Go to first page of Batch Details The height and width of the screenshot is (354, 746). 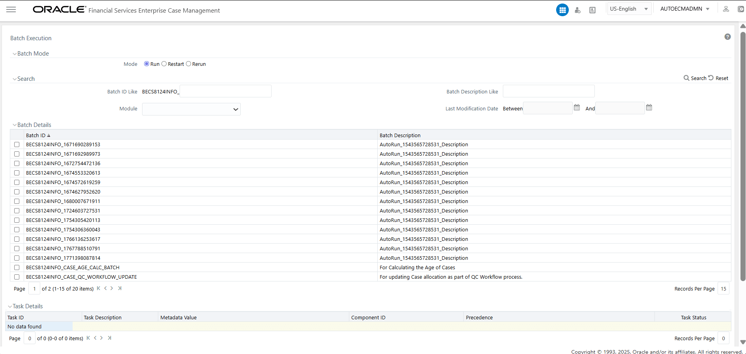(x=99, y=288)
